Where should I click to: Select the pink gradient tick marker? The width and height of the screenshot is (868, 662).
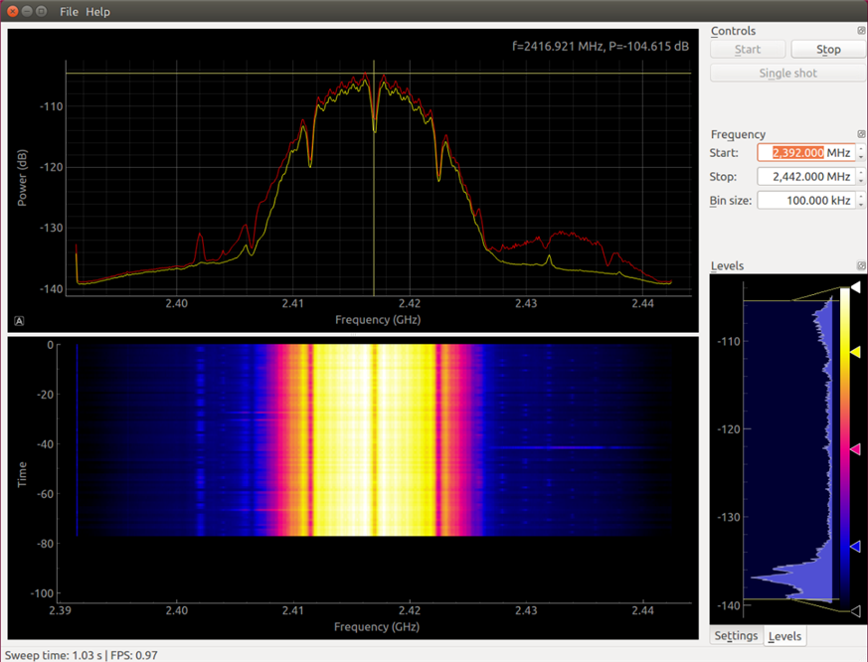[854, 450]
